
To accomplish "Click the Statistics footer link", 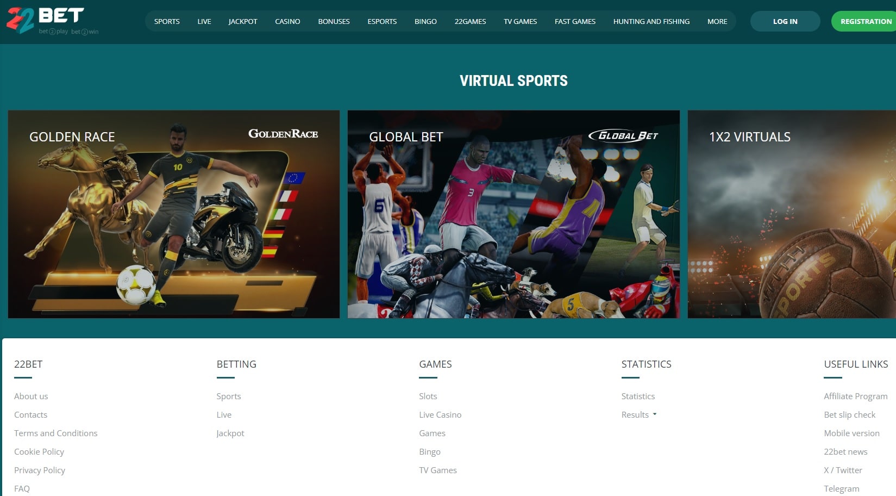I will pyautogui.click(x=638, y=396).
